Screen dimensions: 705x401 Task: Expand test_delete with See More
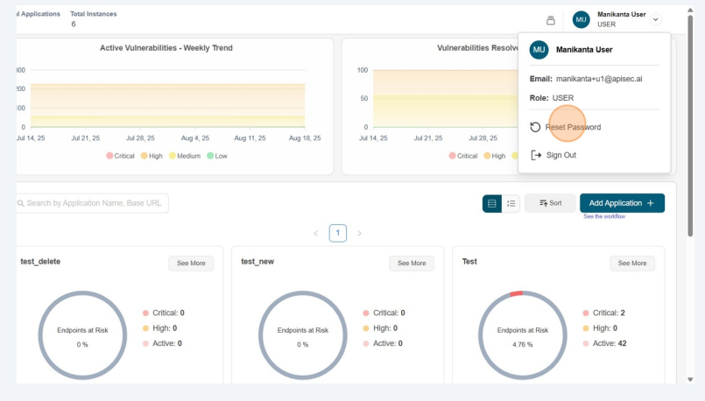191,263
